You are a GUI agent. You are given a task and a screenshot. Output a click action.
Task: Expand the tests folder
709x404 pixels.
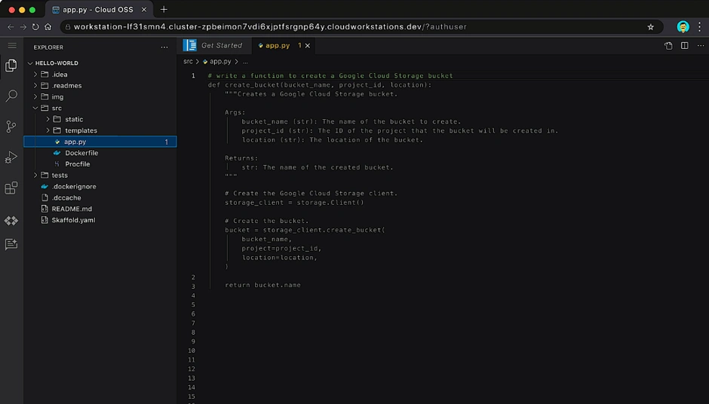35,176
